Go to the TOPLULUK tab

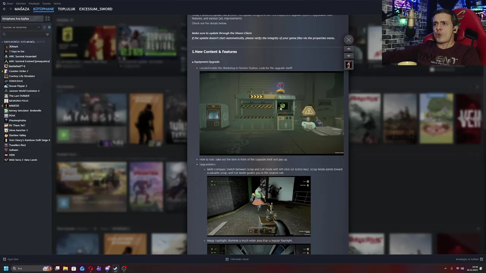click(66, 9)
